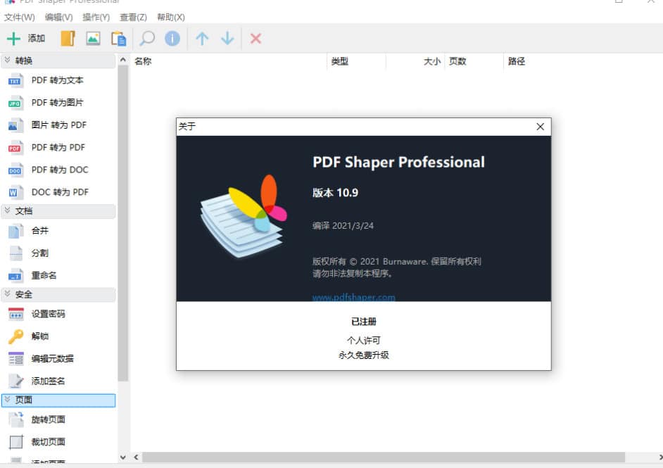Select the PDF 转为图片 JPG icon

[15, 102]
